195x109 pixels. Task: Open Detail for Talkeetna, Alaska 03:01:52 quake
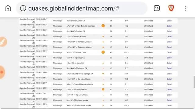[x=169, y=47]
